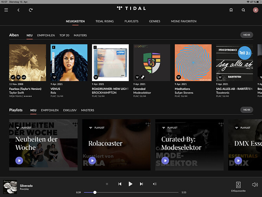Screen dimensions: 262x197
Task: Go back with the arrow icon
Action: (18, 10)
